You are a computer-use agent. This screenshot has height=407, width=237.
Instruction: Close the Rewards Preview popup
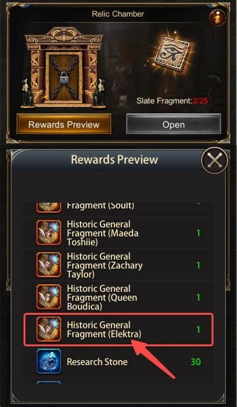(214, 160)
